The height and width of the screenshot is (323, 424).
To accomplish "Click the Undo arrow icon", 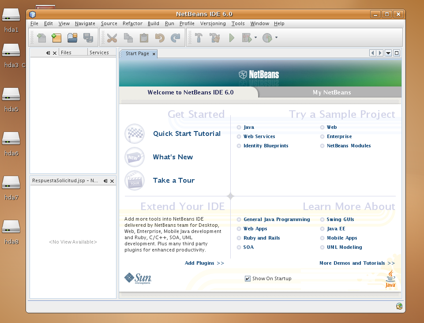I will (160, 38).
